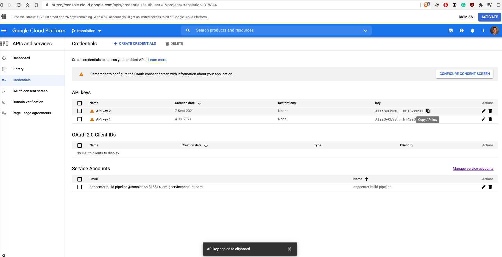
Task: Open OAuth consent screen in sidebar
Action: tap(30, 91)
